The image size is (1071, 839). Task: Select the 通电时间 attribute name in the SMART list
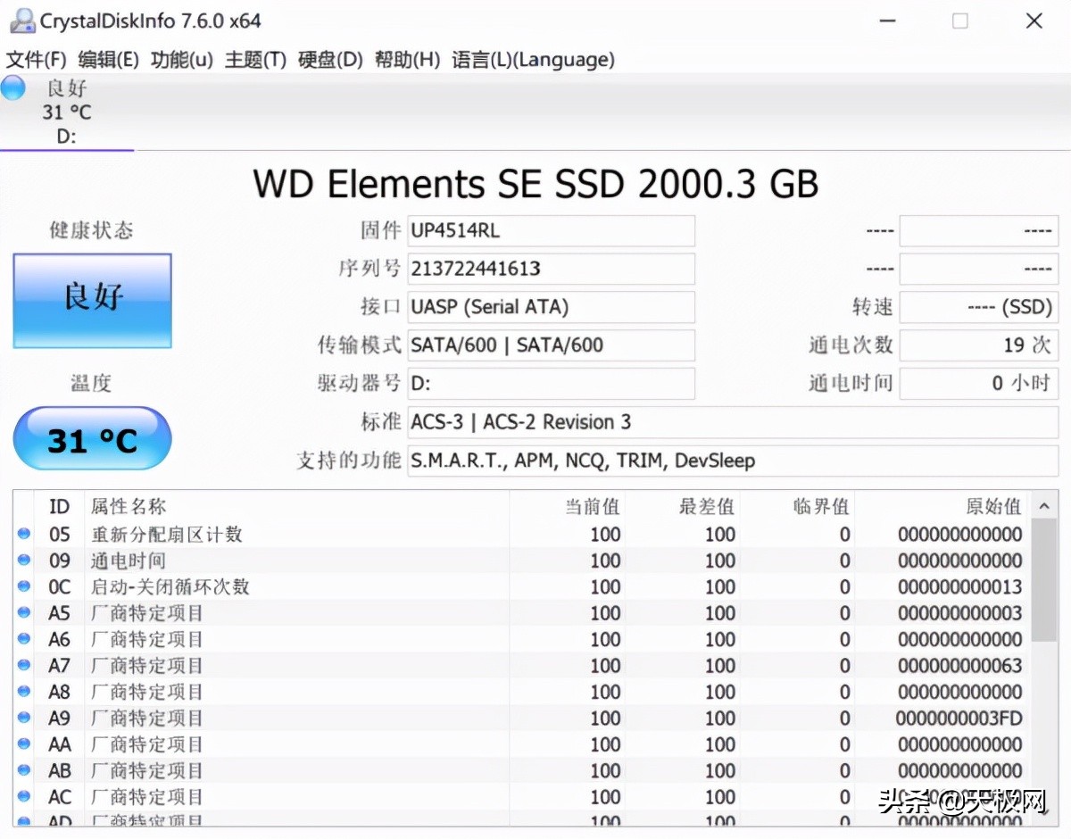(128, 561)
